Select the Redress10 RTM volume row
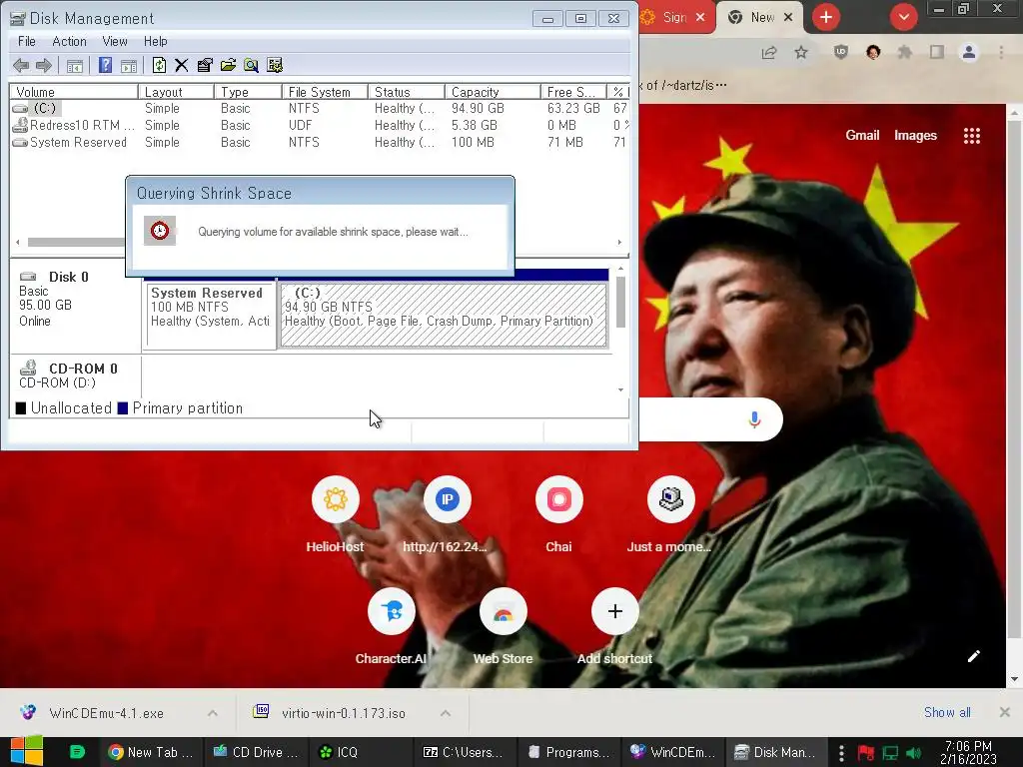1023x767 pixels. (320, 125)
